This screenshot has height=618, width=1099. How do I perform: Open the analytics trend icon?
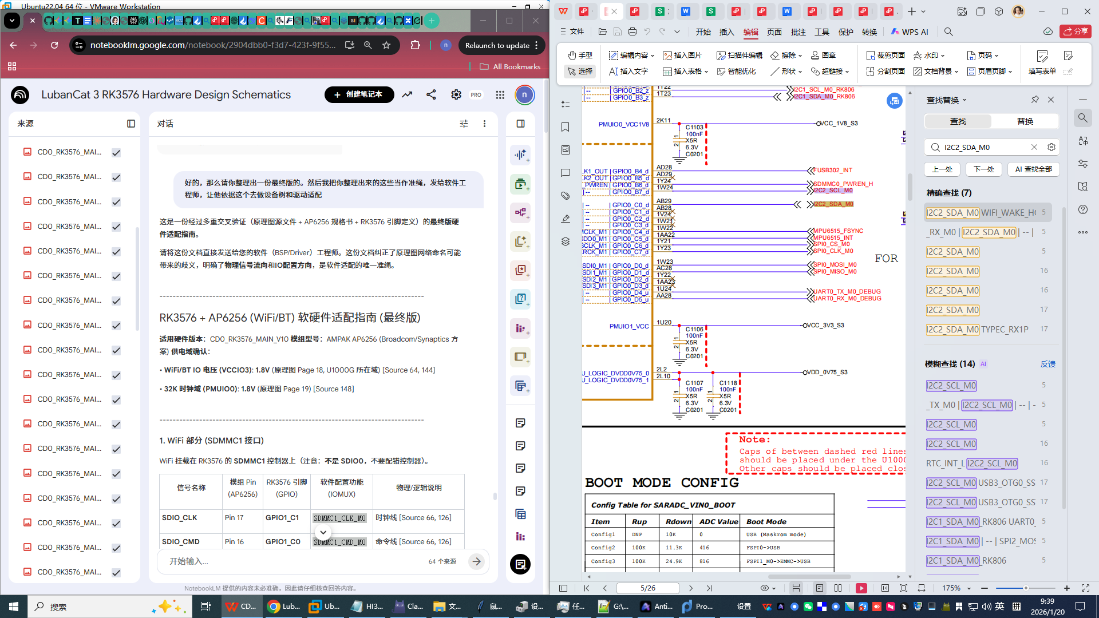click(x=407, y=95)
